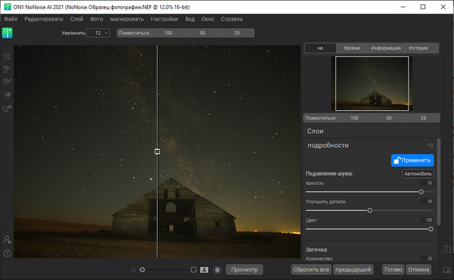454x280 pixels.
Task: Pick the eraser/retouch tool icon
Action: coord(7,95)
